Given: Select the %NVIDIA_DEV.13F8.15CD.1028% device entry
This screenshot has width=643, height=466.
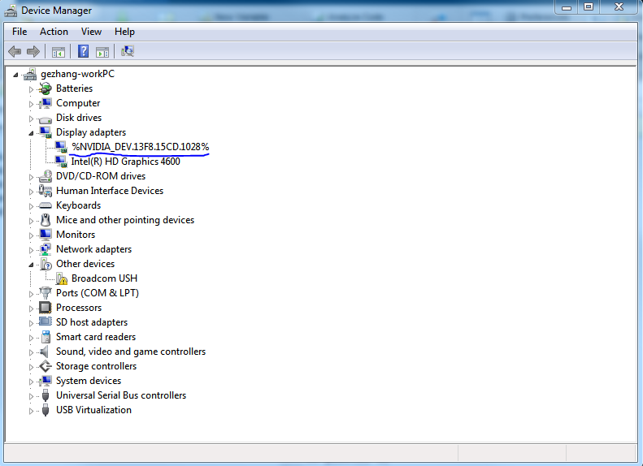Looking at the screenshot, I should coord(141,147).
